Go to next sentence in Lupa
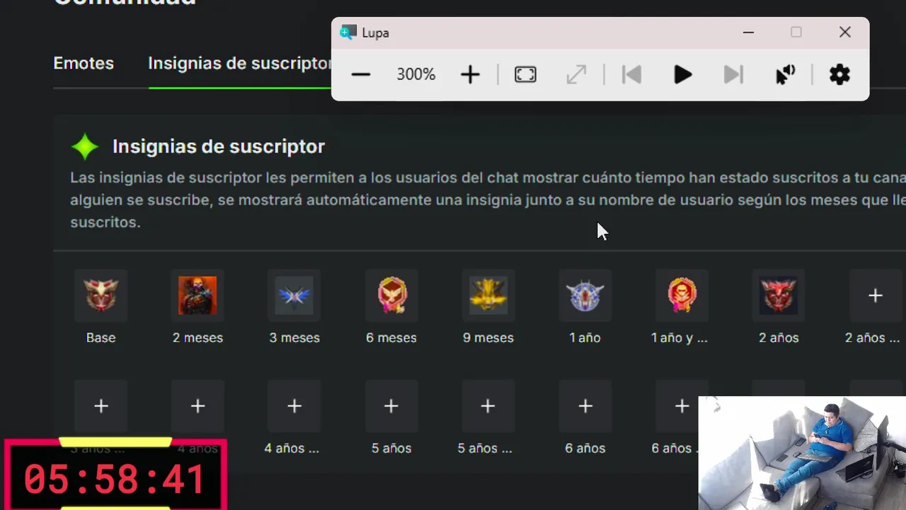 (x=733, y=74)
